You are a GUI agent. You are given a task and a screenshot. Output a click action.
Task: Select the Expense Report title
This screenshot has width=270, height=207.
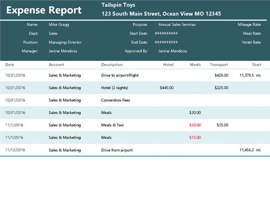point(44,10)
